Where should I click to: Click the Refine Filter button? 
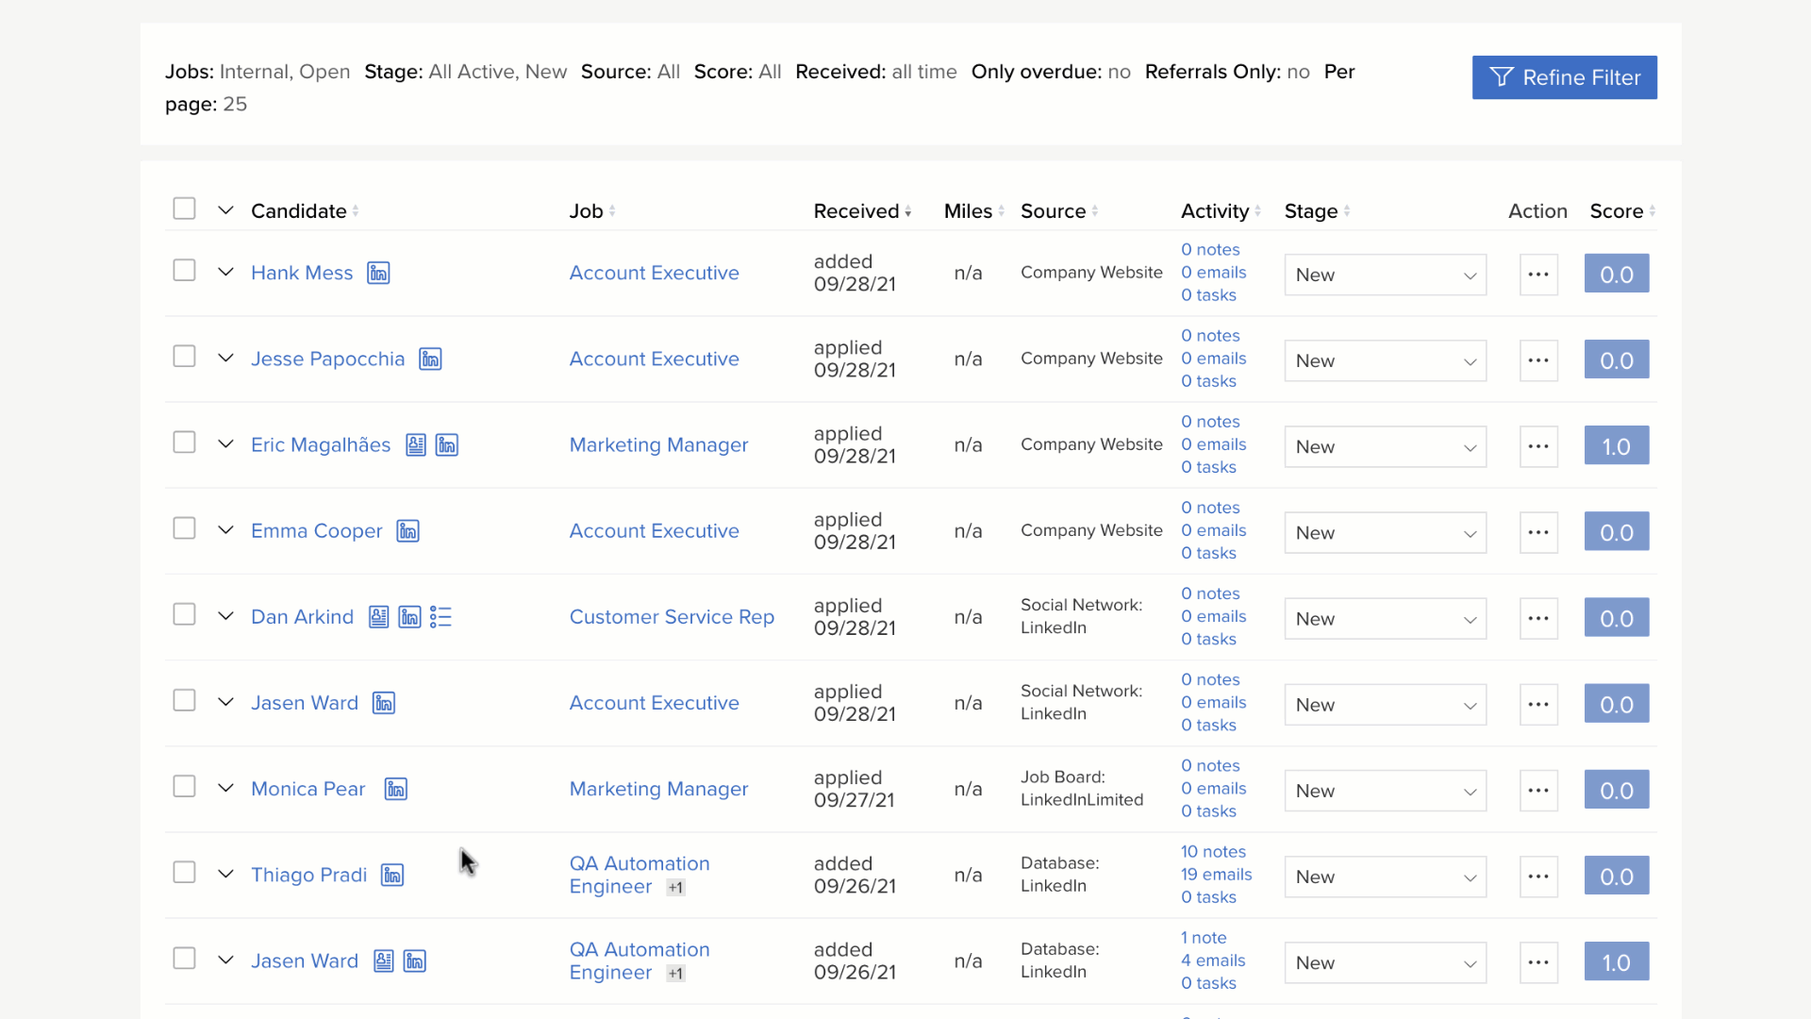pyautogui.click(x=1564, y=77)
